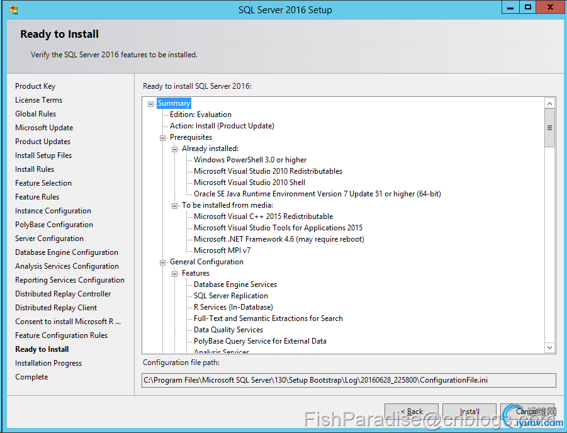Click Instance Configuration step

(x=53, y=211)
